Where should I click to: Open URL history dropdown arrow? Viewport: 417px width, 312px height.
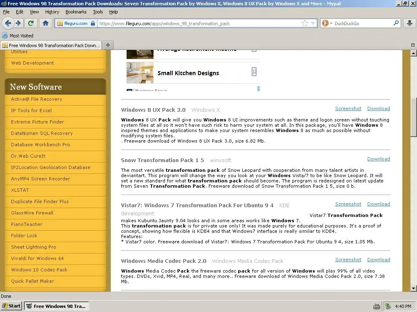[x=313, y=23]
